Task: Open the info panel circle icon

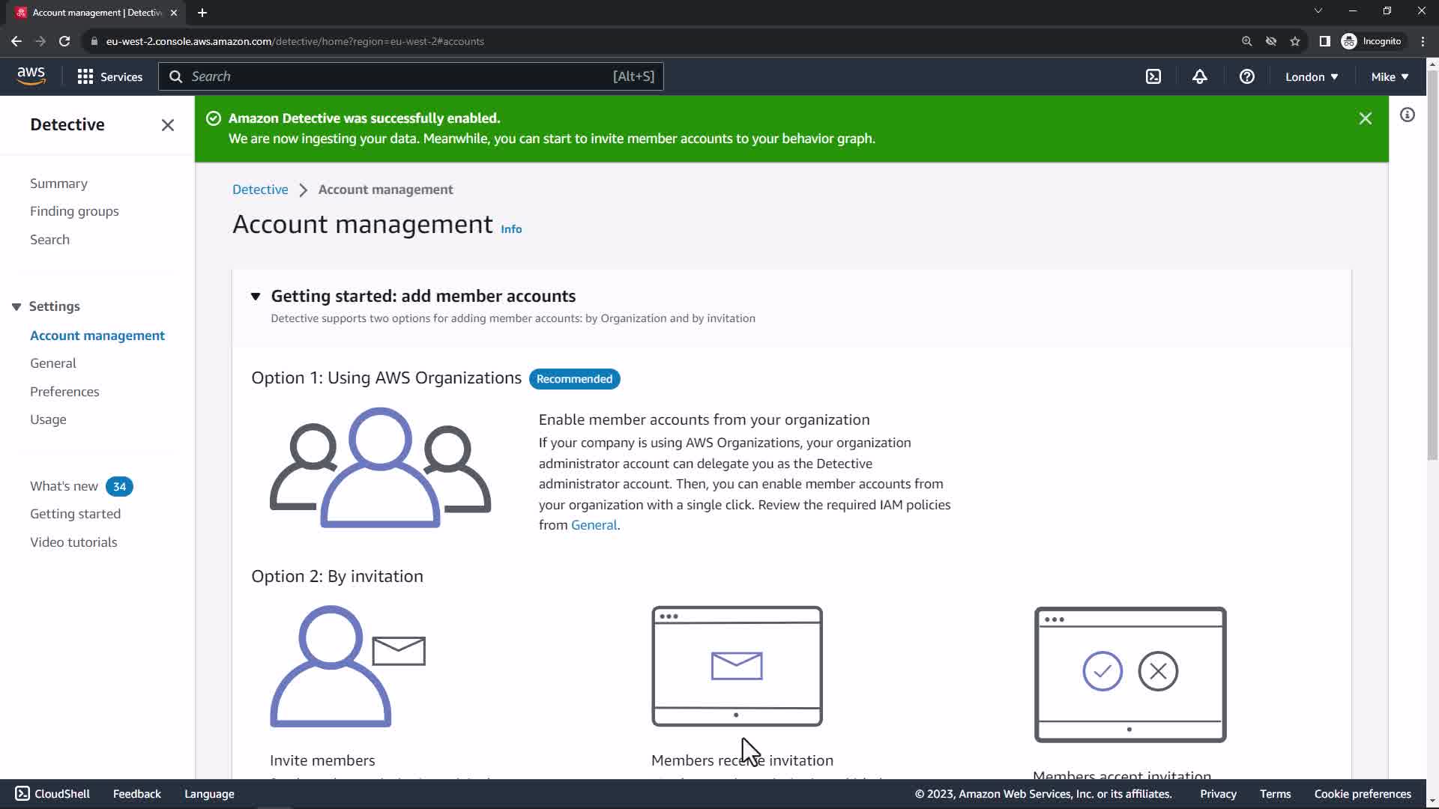Action: (1408, 115)
